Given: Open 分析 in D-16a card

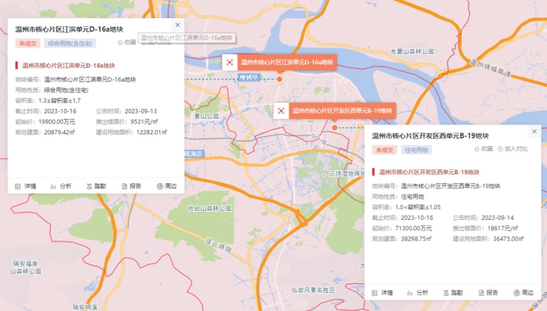Looking at the screenshot, I should [61, 186].
